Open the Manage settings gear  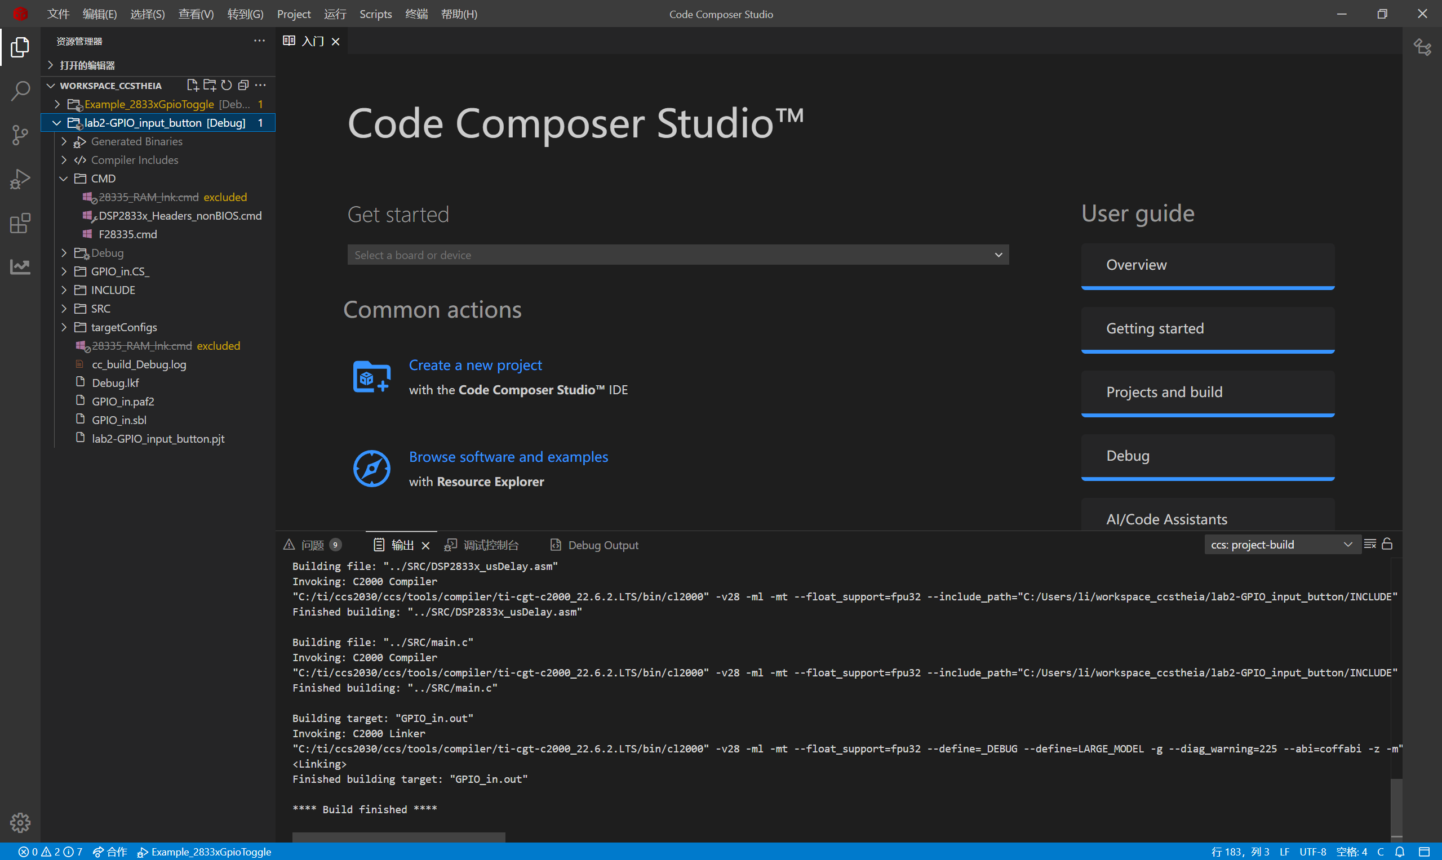(x=20, y=822)
